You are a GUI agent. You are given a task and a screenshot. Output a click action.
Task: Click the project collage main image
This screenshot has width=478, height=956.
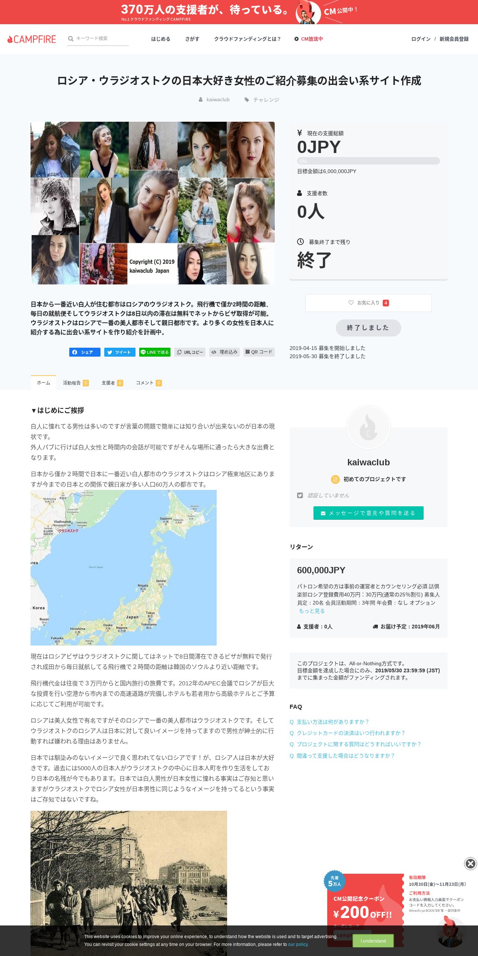pyautogui.click(x=153, y=203)
